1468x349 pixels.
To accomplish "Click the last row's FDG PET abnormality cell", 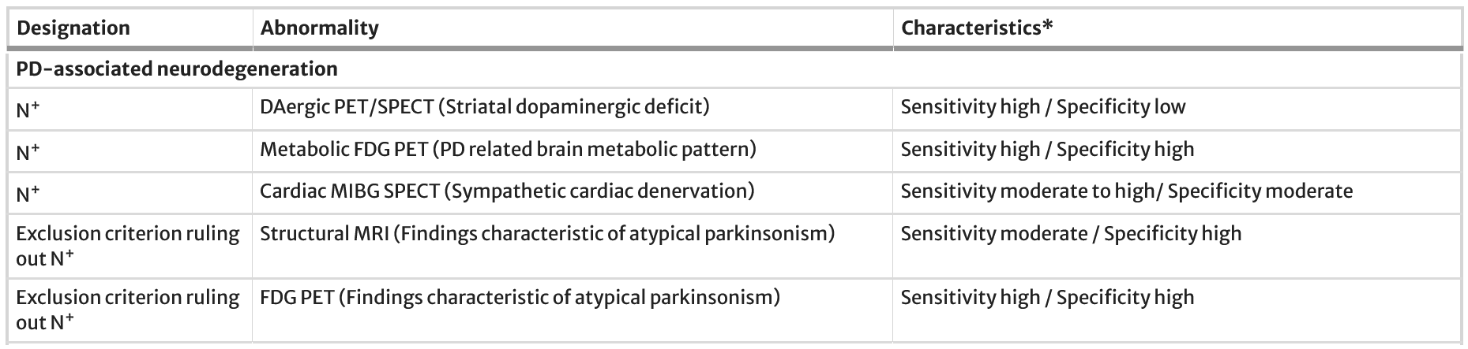I will (x=520, y=298).
